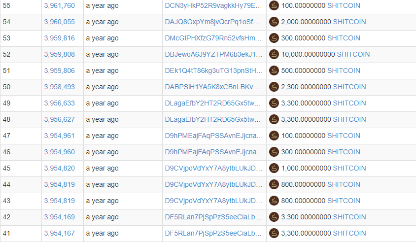
Task: Open DF5RLan7PjSpPzS5eeCiaLb address in row 42
Action: [x=213, y=217]
